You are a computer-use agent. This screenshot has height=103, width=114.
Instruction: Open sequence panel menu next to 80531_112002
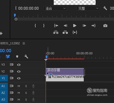click(x=24, y=44)
